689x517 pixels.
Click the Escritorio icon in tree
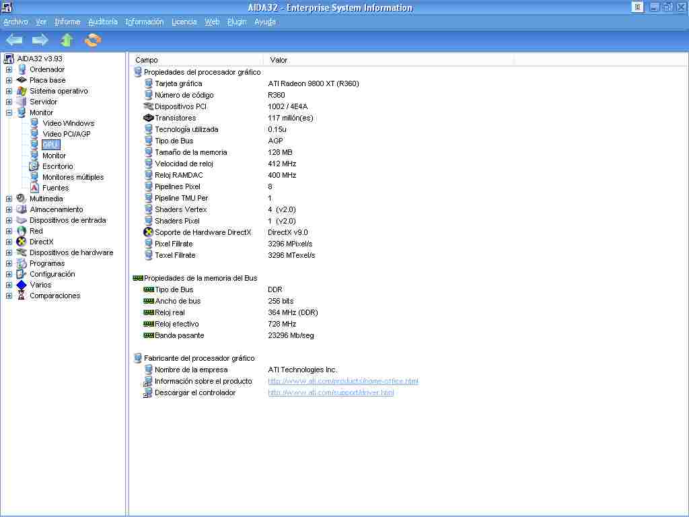(x=34, y=166)
